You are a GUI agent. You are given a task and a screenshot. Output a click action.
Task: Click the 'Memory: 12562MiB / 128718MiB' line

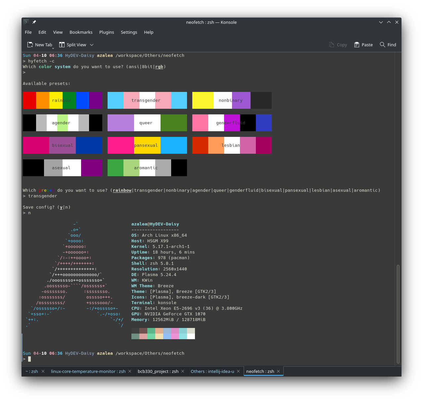coord(168,320)
